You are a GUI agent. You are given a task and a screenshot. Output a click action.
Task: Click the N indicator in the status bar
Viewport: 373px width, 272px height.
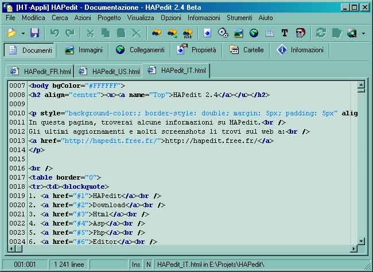click(x=149, y=265)
